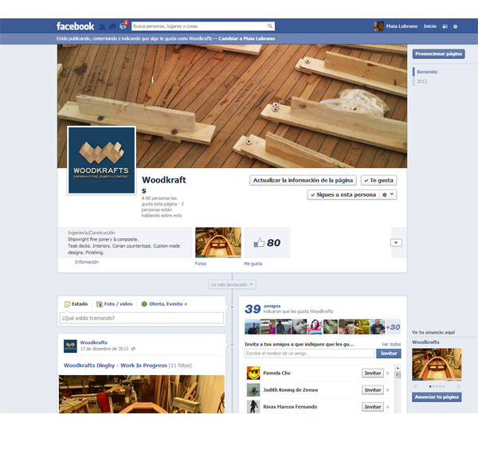Open Woodkrafts post author link
Screen dimensions: 478x450
pyautogui.click(x=93, y=342)
